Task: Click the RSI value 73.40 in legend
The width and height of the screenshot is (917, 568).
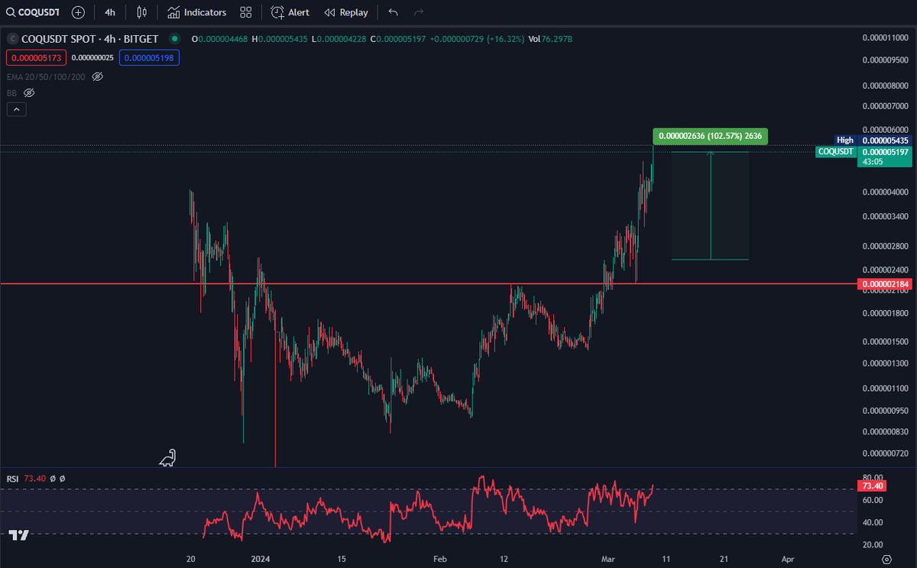Action: tap(34, 479)
